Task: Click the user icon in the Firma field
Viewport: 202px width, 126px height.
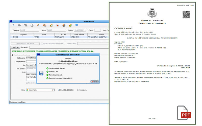Action: point(28,90)
